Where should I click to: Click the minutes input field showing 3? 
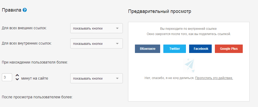[x=7, y=77]
